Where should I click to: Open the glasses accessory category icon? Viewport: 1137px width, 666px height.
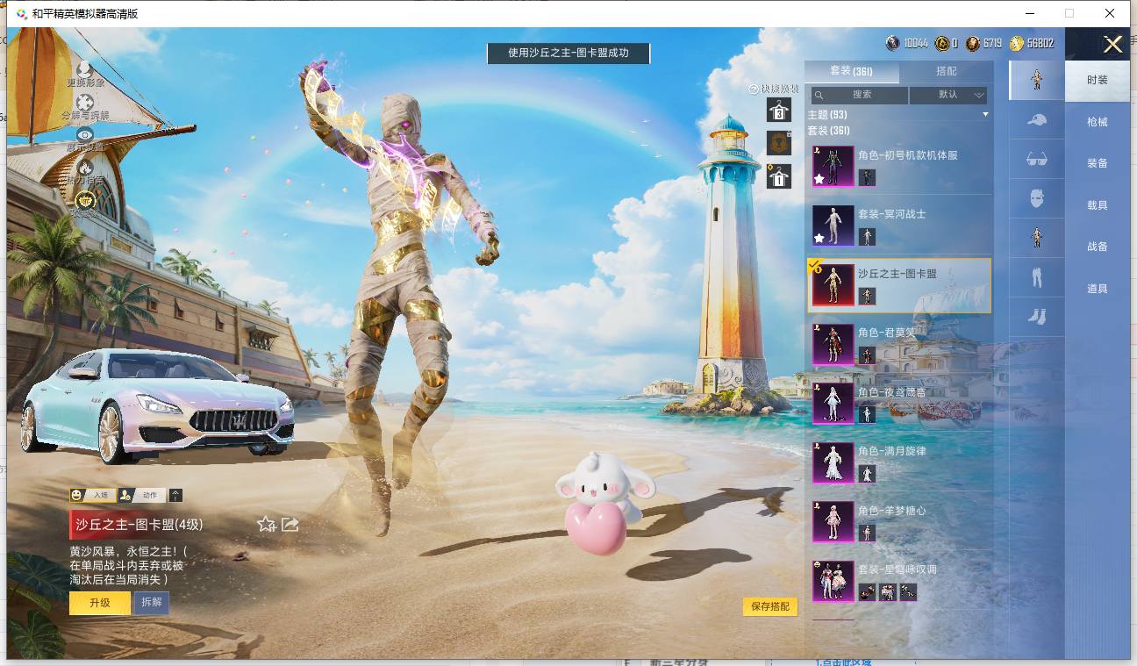(1036, 159)
